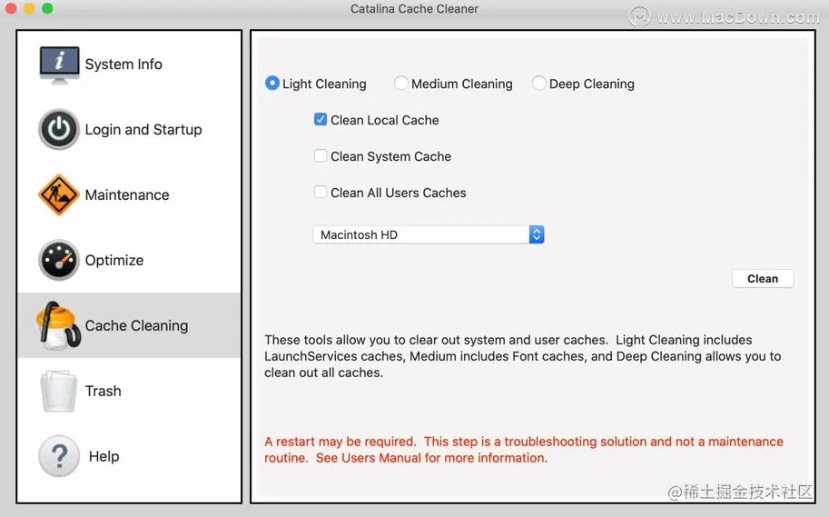
Task: Select the Maintenance construction sign icon
Action: tap(59, 194)
